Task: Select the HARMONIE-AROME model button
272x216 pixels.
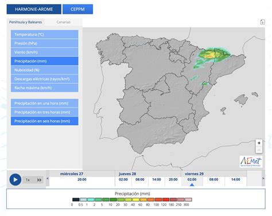Action: click(34, 9)
